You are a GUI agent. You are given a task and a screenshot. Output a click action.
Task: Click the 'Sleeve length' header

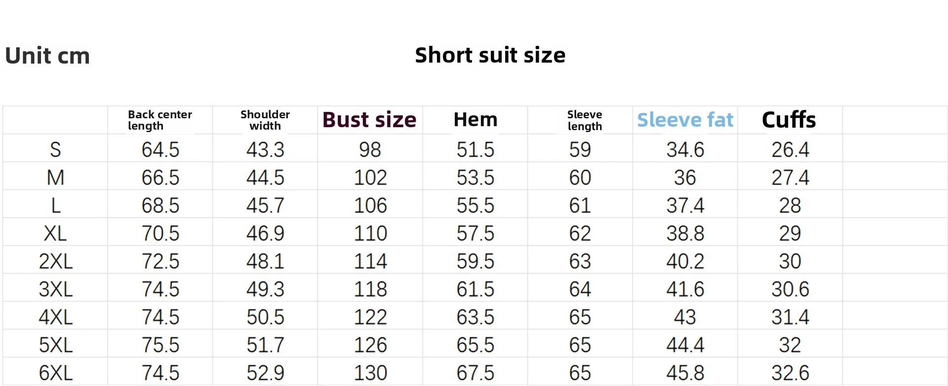(585, 120)
